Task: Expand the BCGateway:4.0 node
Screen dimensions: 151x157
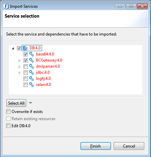Action: click(x=19, y=61)
